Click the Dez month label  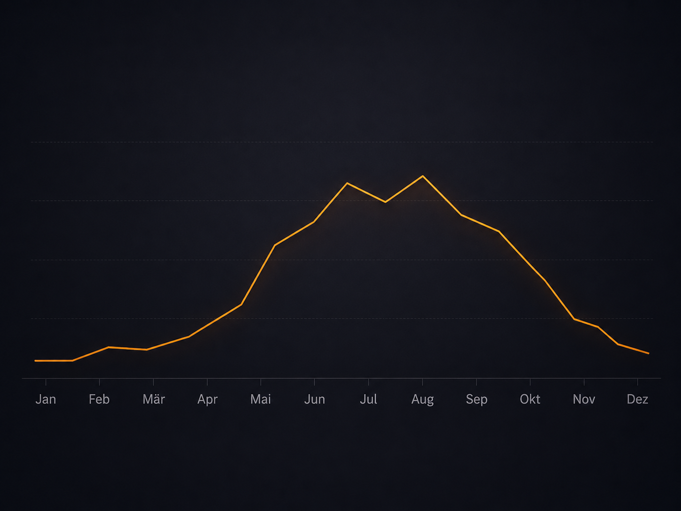(x=638, y=399)
